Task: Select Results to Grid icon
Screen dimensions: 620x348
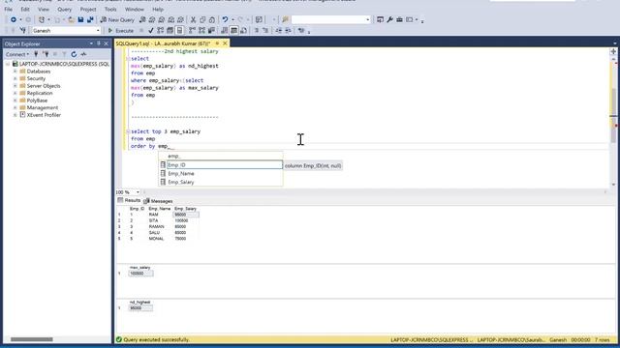Action: (x=234, y=30)
